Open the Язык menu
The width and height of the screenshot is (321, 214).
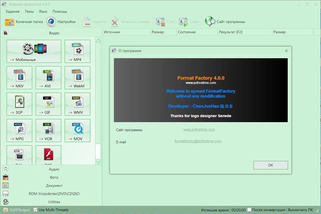[x=43, y=11]
